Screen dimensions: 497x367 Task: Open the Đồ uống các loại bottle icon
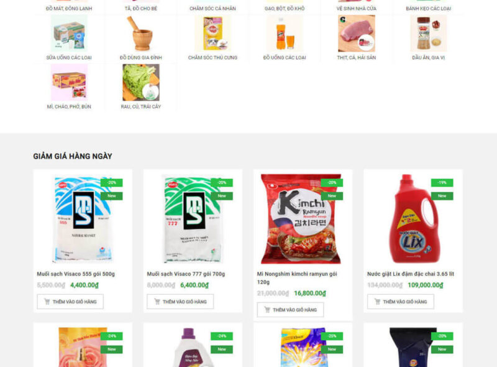tap(285, 34)
